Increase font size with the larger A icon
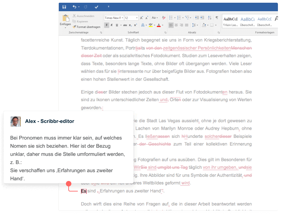Image resolution: width=282 pixels, height=219 pixels. tap(142, 18)
